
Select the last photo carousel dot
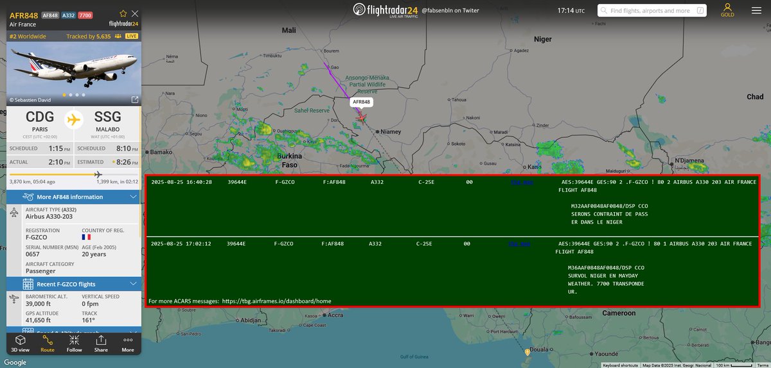click(x=84, y=95)
